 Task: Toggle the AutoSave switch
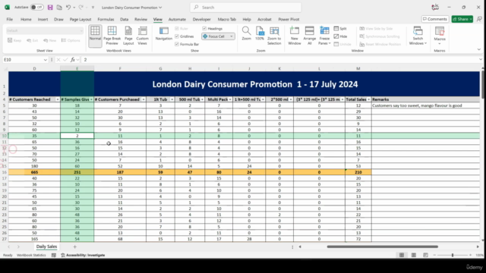click(36, 7)
